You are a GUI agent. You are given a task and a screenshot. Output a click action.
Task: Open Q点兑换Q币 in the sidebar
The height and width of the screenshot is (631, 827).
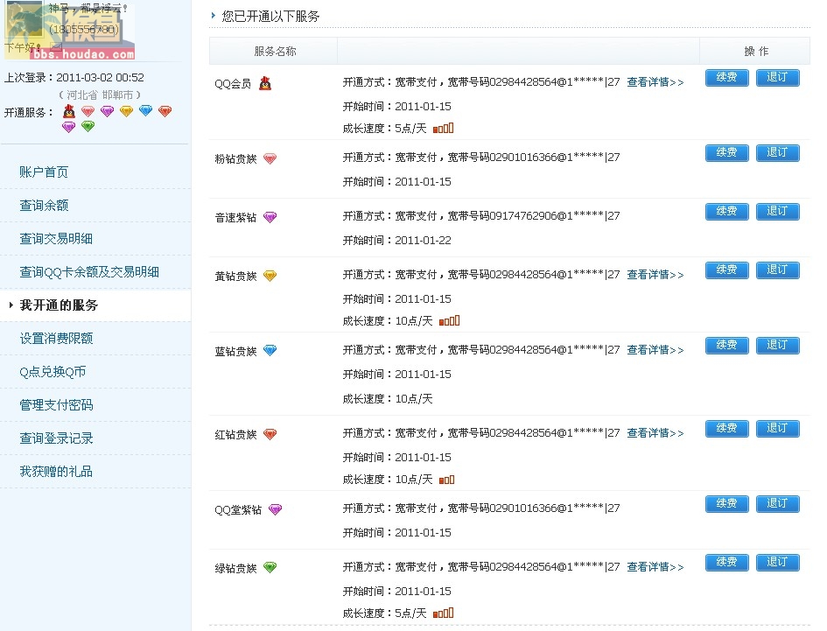pyautogui.click(x=53, y=371)
